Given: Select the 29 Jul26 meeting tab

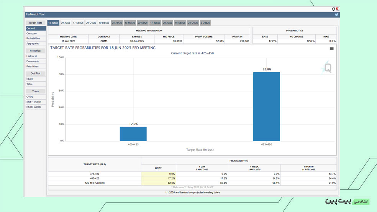Looking at the screenshot, I should click(x=167, y=23).
